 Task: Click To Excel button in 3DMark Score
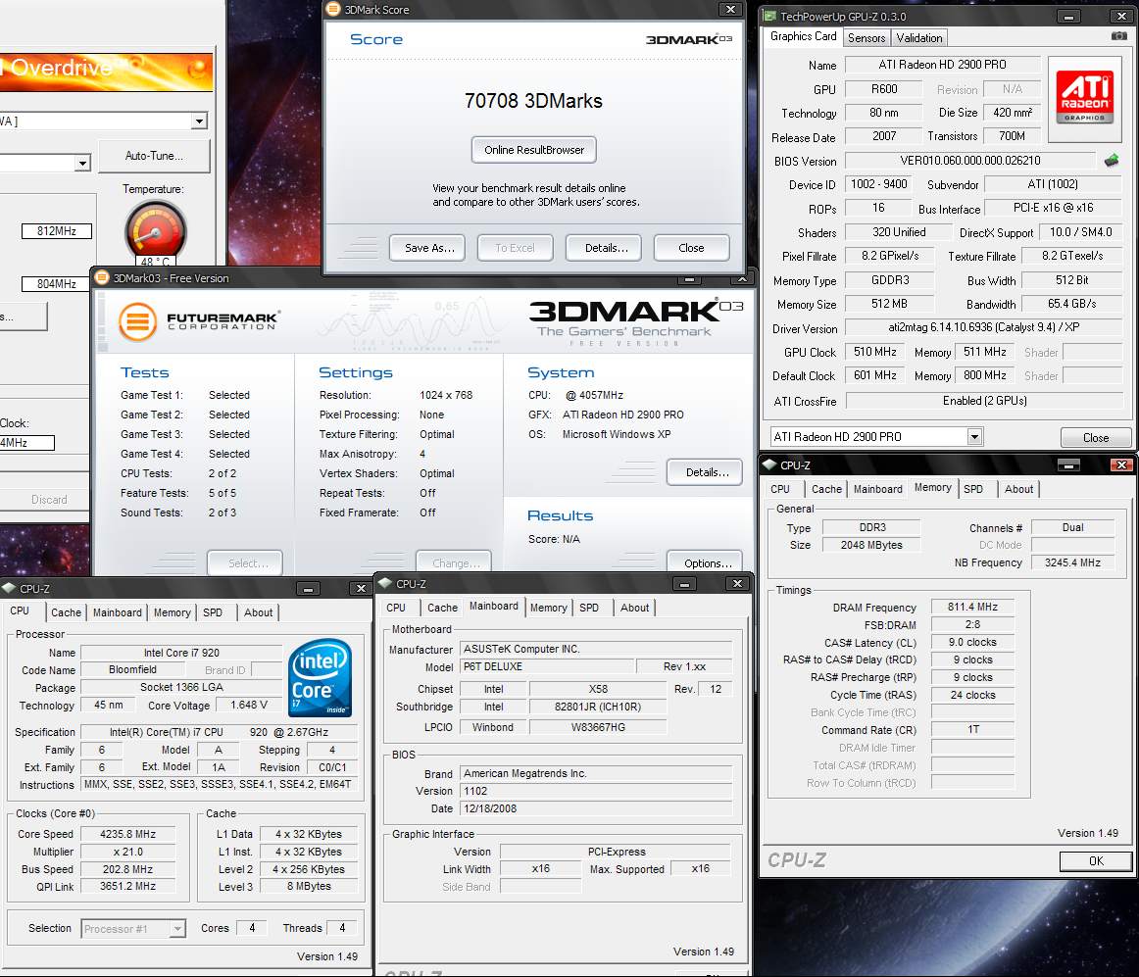[x=515, y=248]
